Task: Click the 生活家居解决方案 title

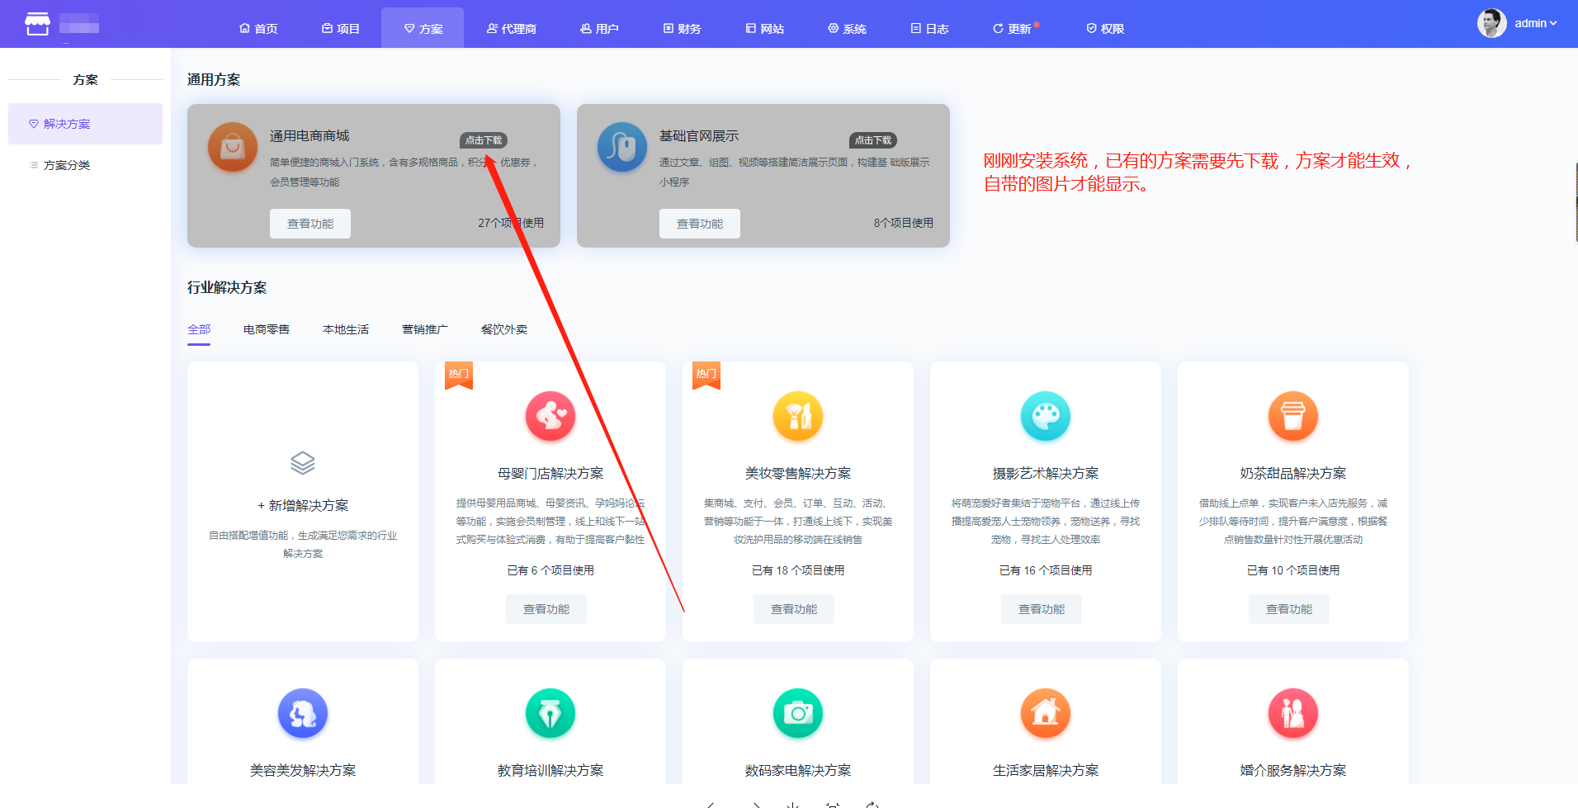Action: click(x=1046, y=770)
